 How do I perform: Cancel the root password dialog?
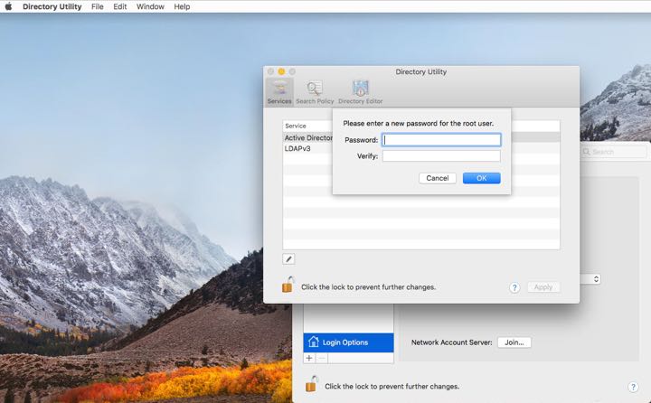pyautogui.click(x=437, y=178)
